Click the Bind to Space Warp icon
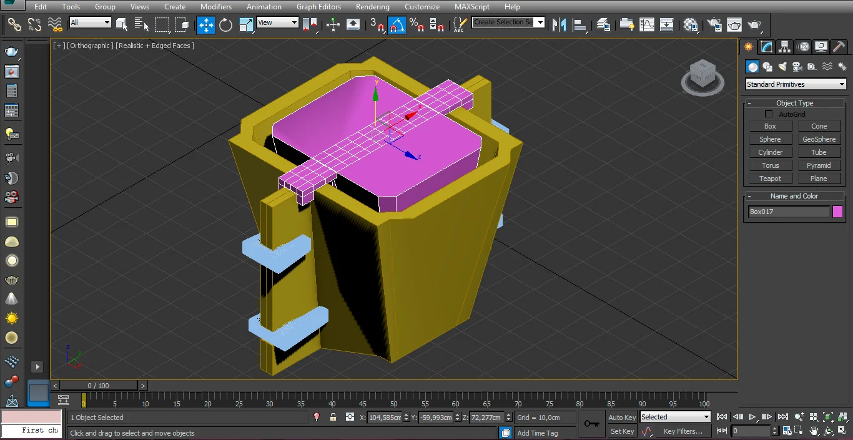 pos(56,25)
